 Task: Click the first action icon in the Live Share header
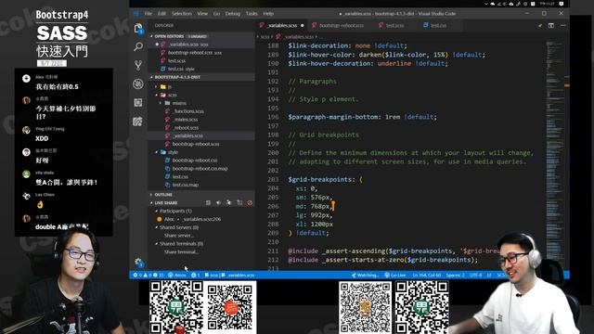click(x=208, y=203)
